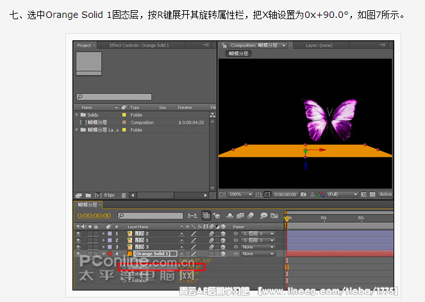Toggle 3D layer switch for 图层 1

[223, 241]
